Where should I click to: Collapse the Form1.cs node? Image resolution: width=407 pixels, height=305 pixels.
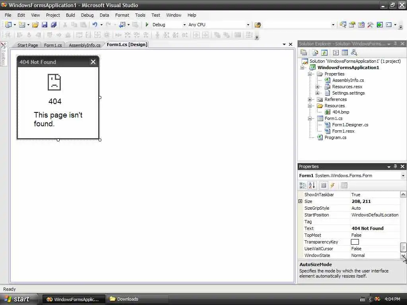310,118
